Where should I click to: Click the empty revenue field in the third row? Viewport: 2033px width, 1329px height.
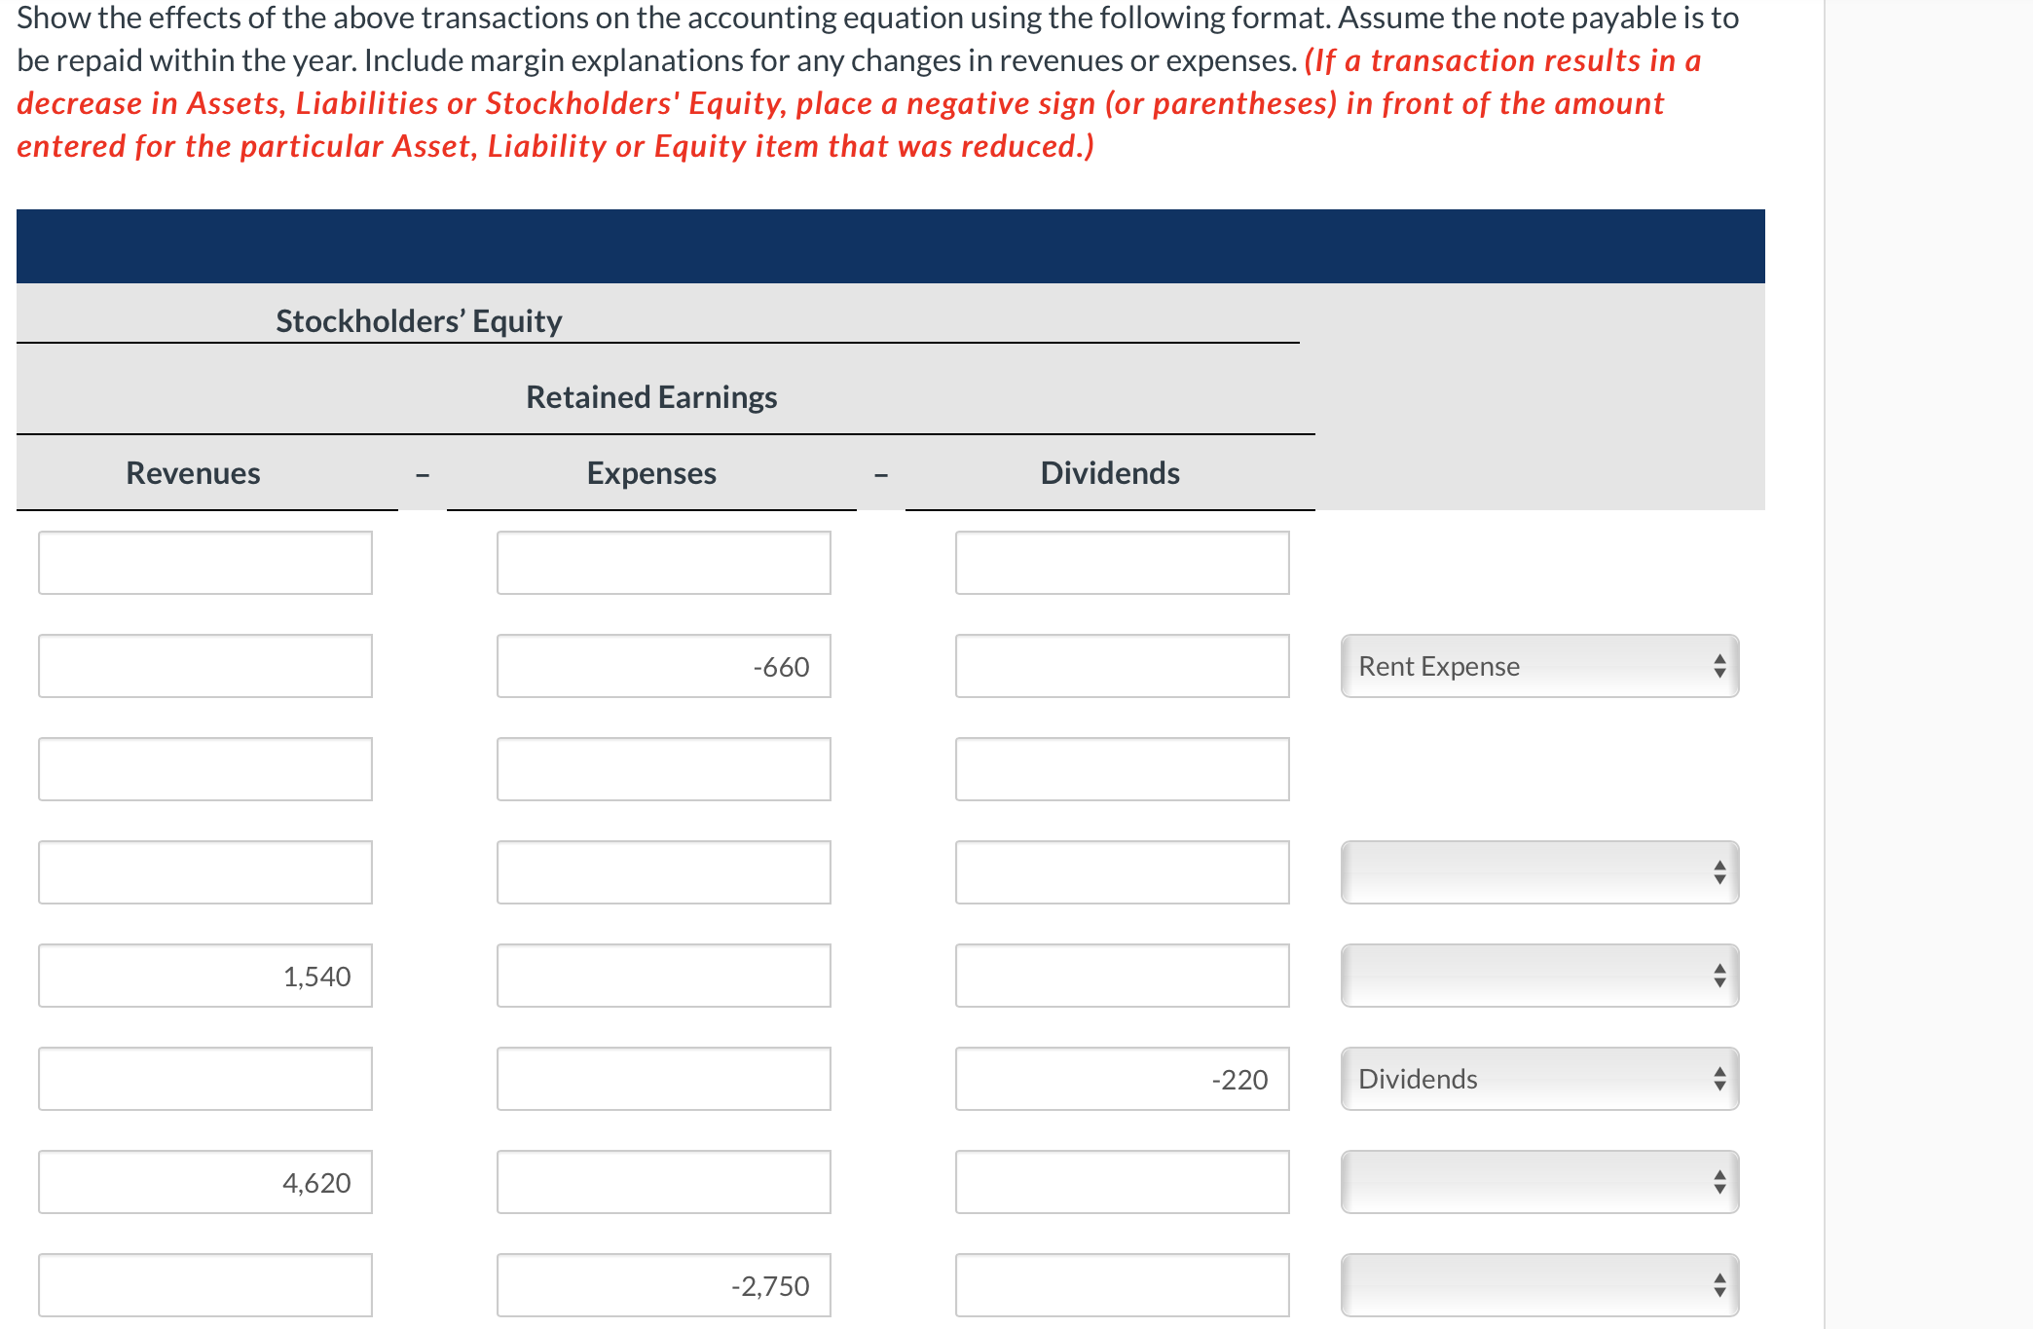pyautogui.click(x=204, y=769)
